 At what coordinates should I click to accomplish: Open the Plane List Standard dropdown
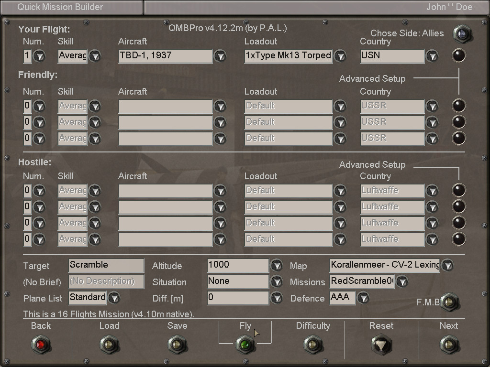coord(114,298)
